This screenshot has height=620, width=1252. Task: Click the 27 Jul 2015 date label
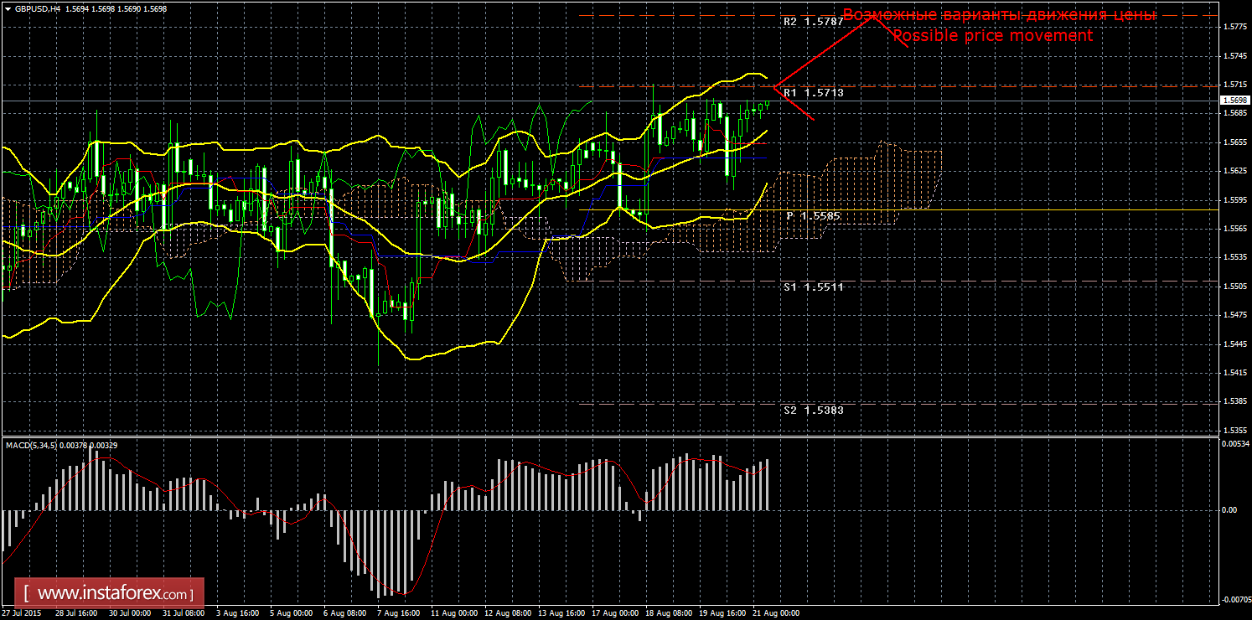pos(22,613)
